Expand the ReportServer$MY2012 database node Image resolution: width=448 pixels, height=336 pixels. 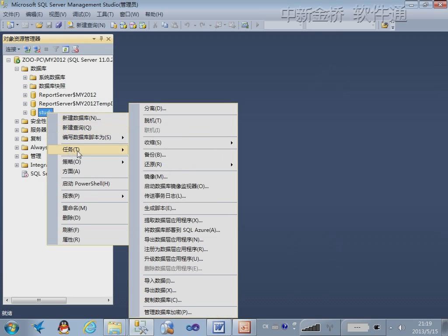pyautogui.click(x=25, y=95)
